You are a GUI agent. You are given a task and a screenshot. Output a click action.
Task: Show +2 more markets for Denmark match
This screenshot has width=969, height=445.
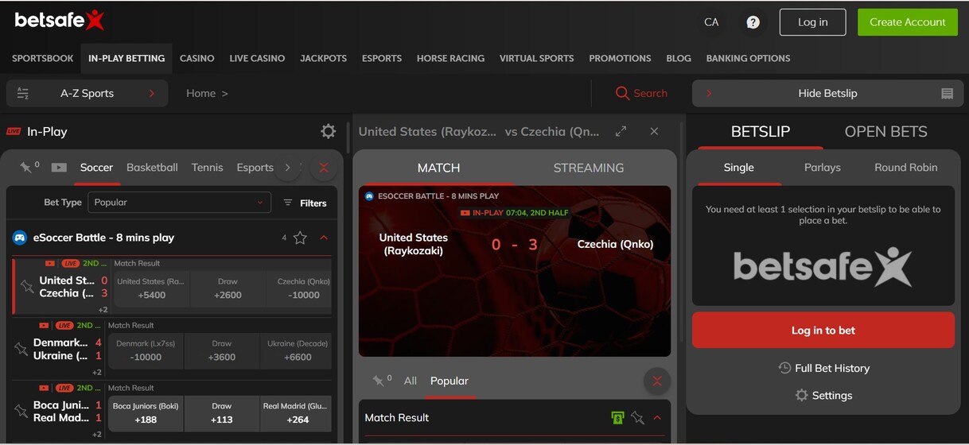click(96, 372)
